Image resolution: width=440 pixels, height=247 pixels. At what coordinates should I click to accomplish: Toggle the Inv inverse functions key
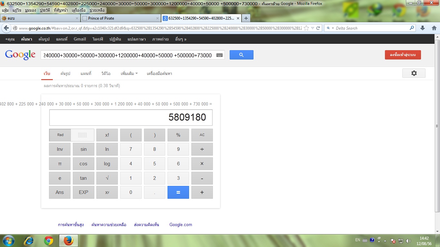[x=60, y=149]
